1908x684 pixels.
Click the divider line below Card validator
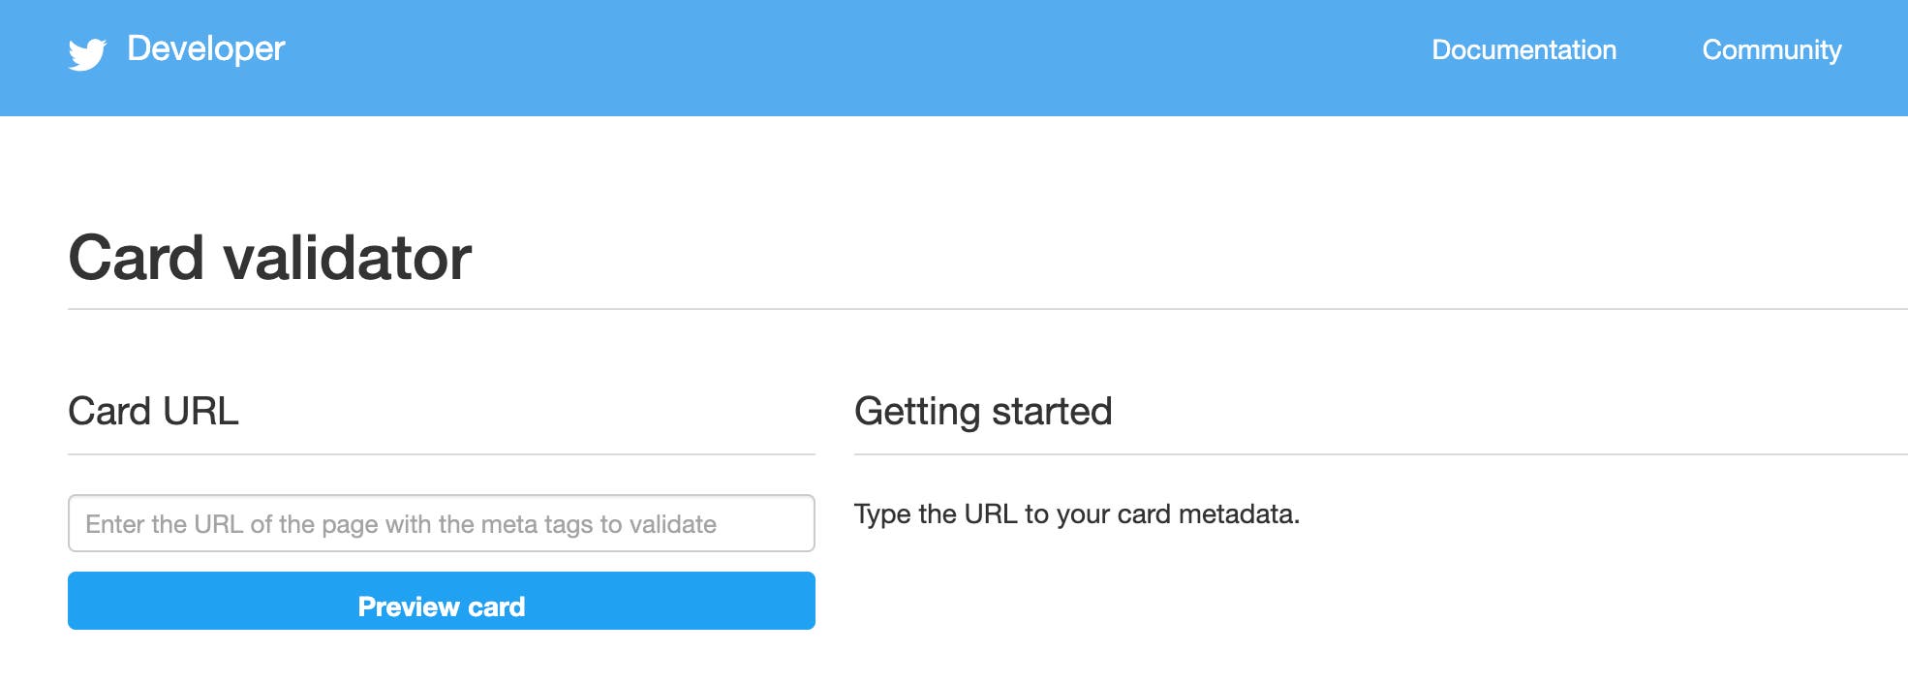point(969,309)
